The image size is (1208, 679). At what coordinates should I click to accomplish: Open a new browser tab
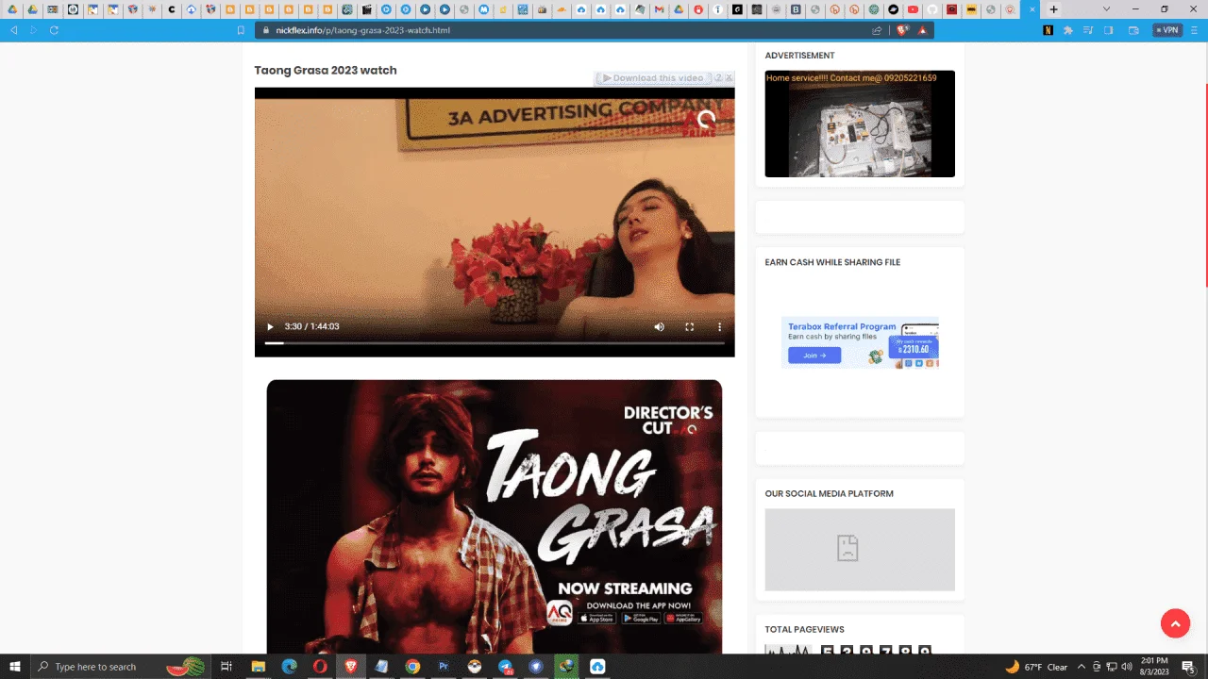click(x=1054, y=9)
